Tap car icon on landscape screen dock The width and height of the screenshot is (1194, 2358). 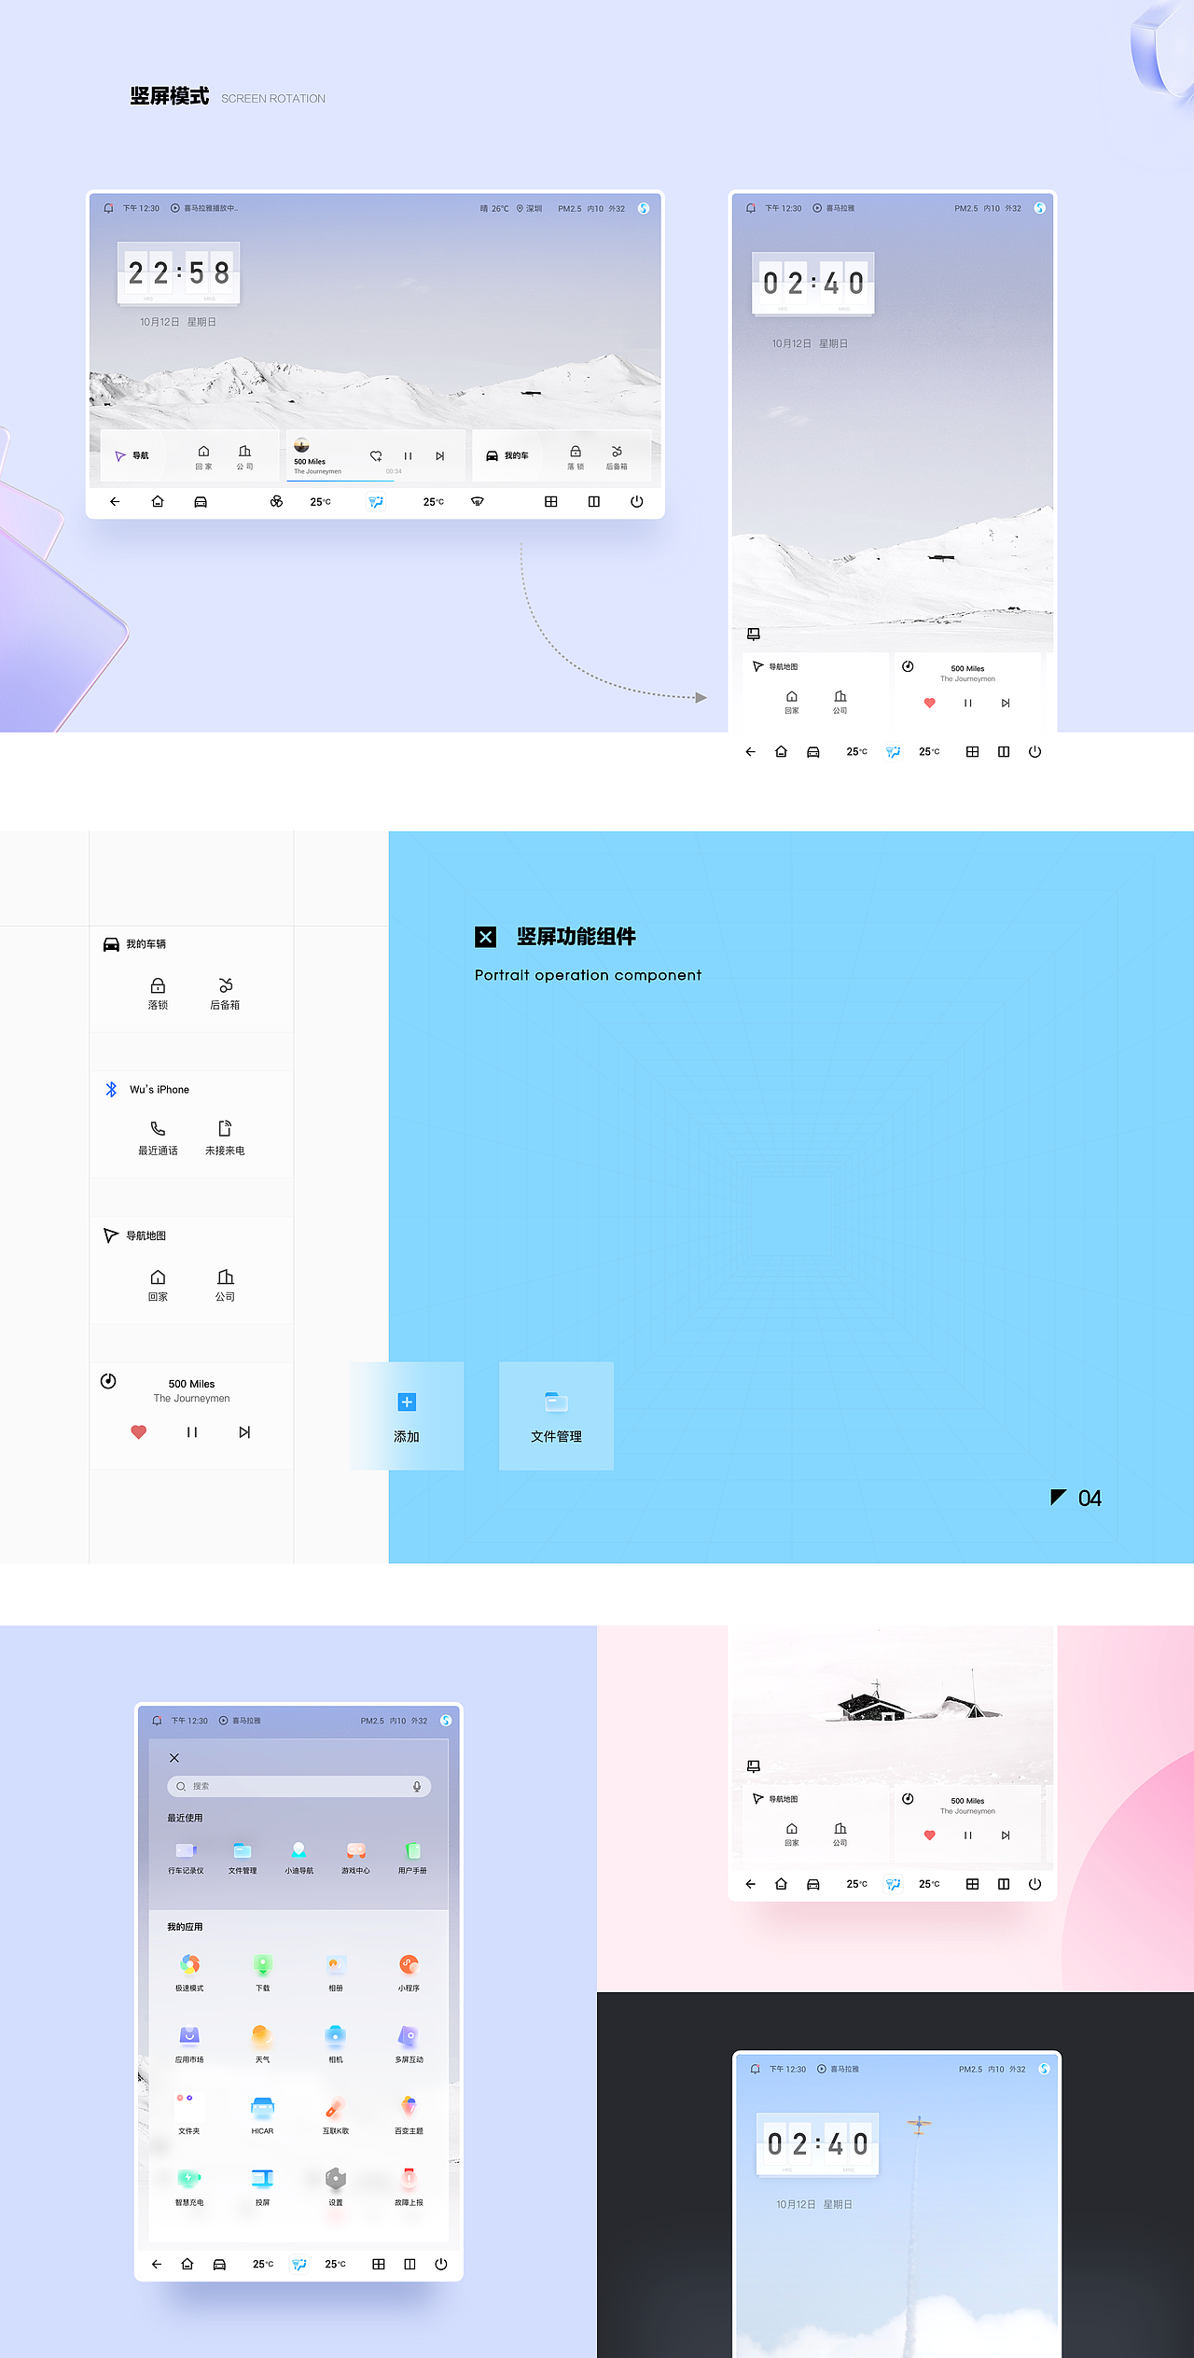(x=201, y=502)
